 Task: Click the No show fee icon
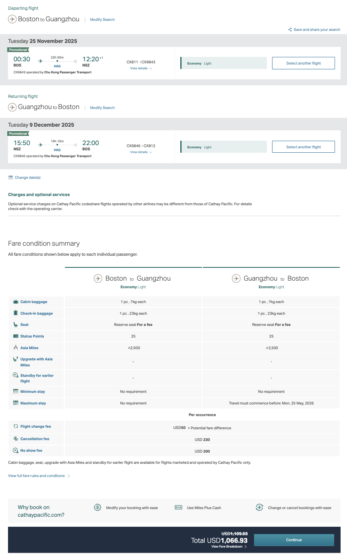(x=16, y=451)
